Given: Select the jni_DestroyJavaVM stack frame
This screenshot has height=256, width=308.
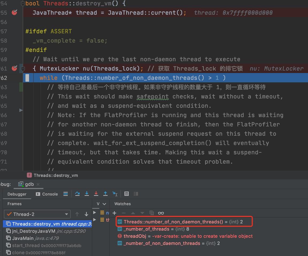Looking at the screenshot, I should (x=47, y=231).
